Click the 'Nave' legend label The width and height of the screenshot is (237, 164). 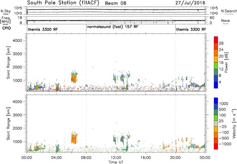tap(225, 21)
